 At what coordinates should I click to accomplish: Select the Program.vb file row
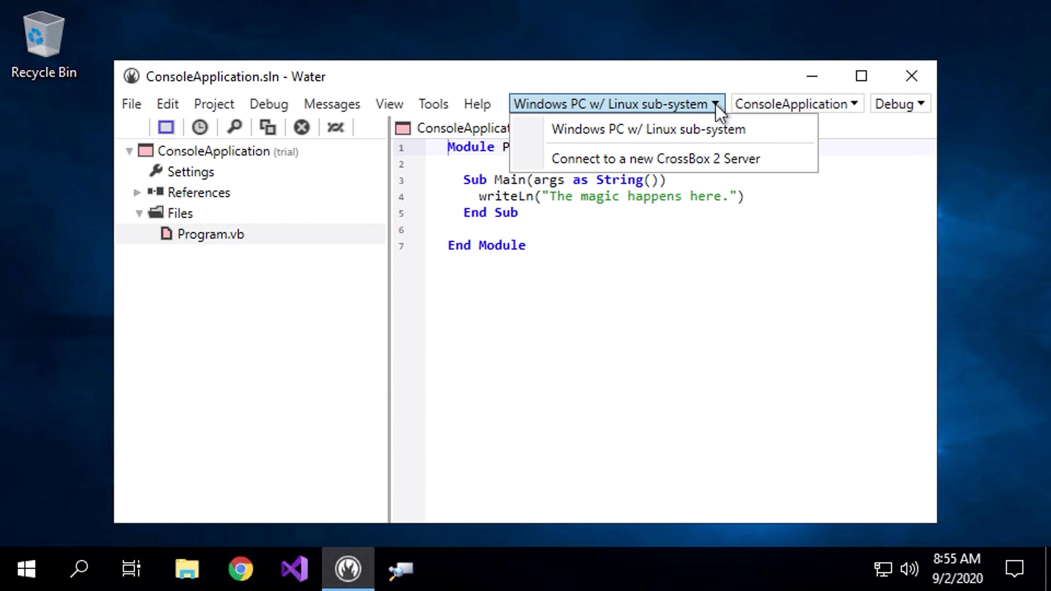coord(251,234)
